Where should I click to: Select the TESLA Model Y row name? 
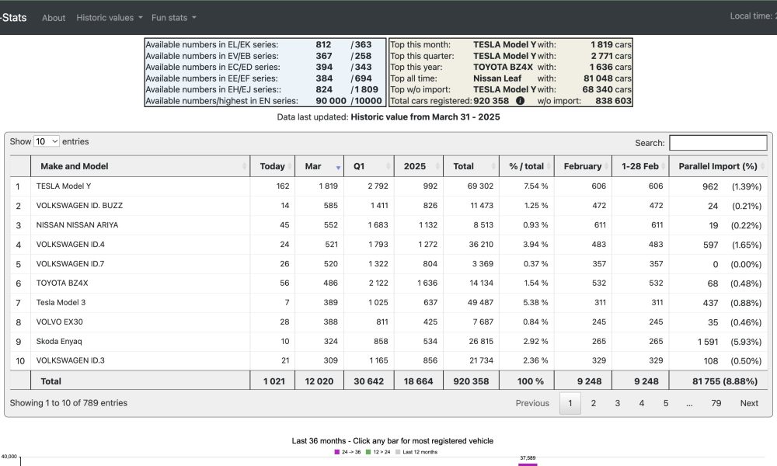64,186
